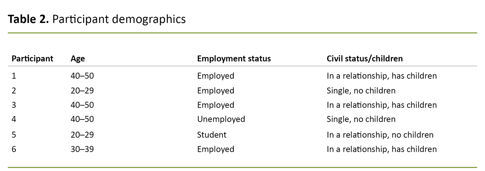Click participant number 1 cell
The height and width of the screenshot is (171, 485).
pyautogui.click(x=14, y=76)
